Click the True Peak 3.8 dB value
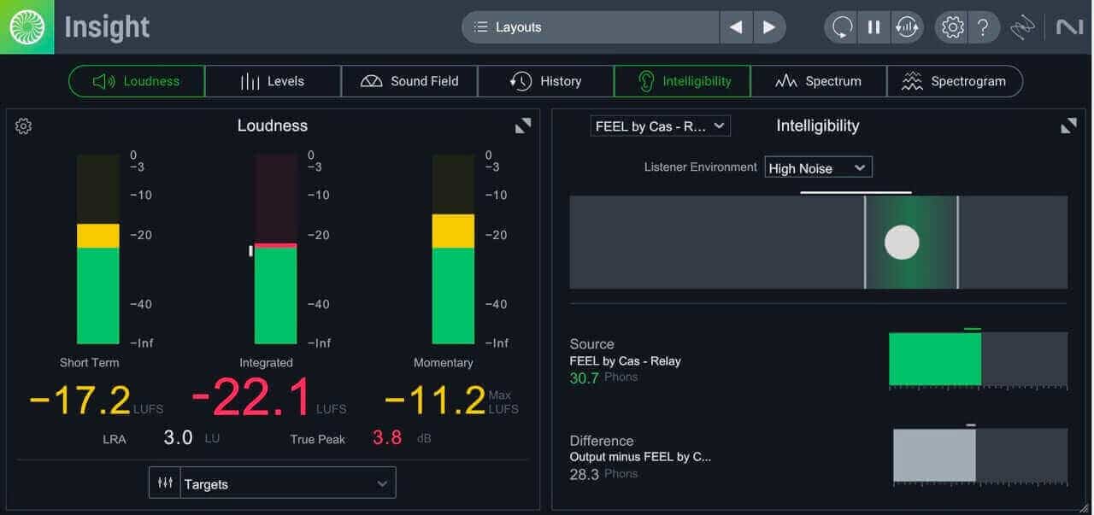This screenshot has width=1094, height=515. [x=387, y=438]
